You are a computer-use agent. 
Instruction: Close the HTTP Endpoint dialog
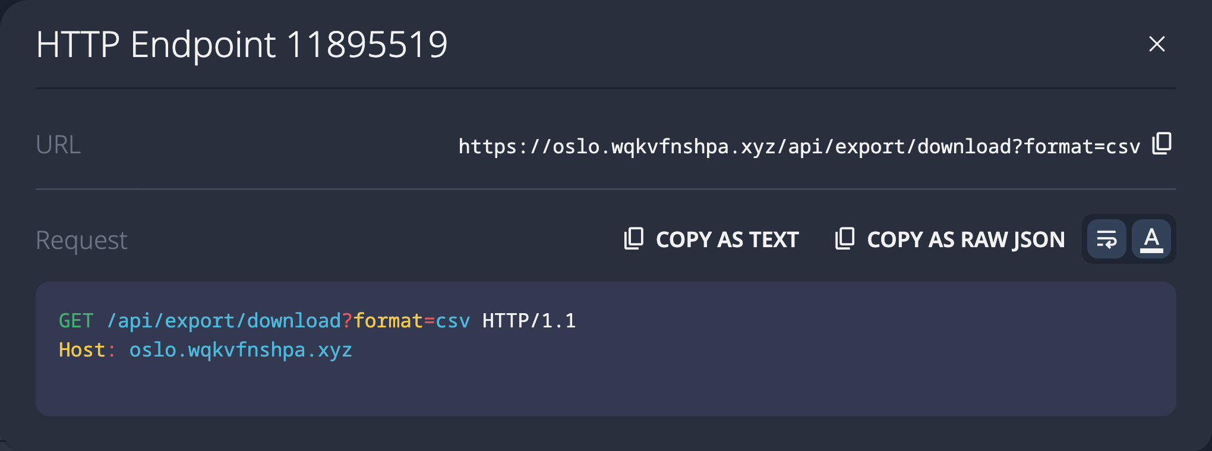(x=1156, y=44)
